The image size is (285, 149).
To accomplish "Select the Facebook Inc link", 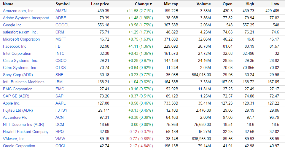I will click(15, 46).
